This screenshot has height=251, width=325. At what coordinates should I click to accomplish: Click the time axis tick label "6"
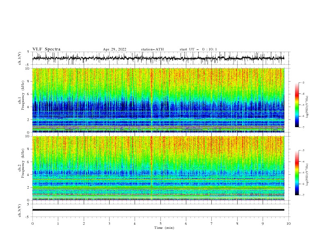click(x=186, y=224)
